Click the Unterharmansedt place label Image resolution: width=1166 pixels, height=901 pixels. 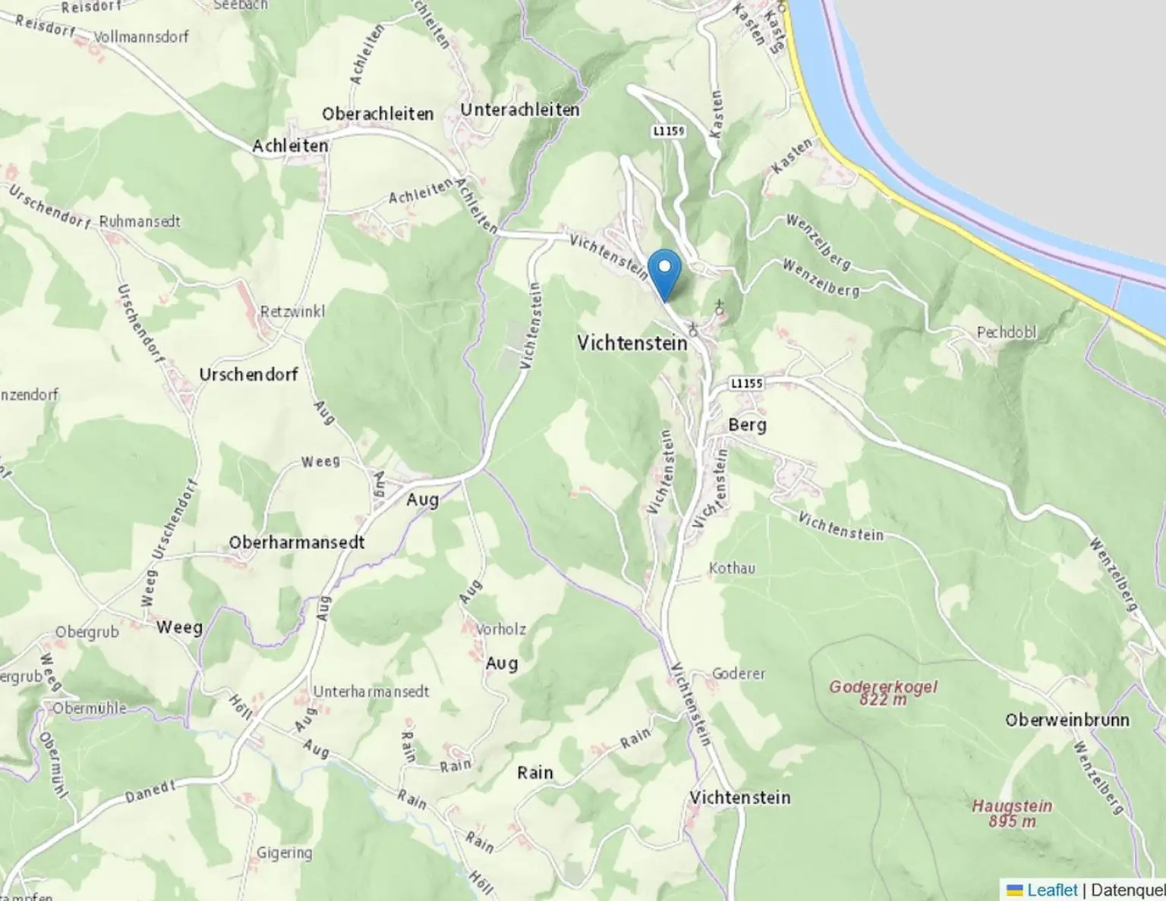[x=371, y=692]
